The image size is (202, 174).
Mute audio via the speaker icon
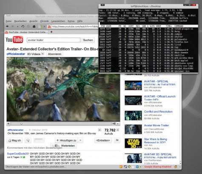pyautogui.click(x=114, y=124)
